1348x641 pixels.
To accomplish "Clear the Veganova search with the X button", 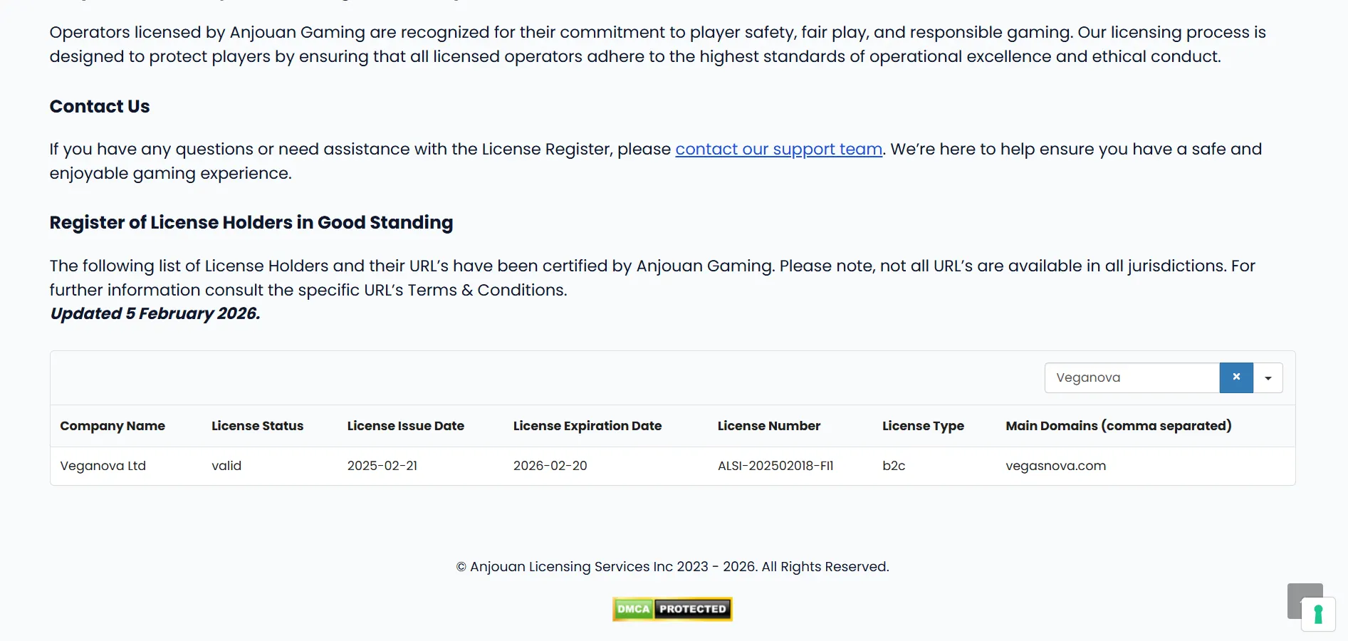I will (1236, 377).
